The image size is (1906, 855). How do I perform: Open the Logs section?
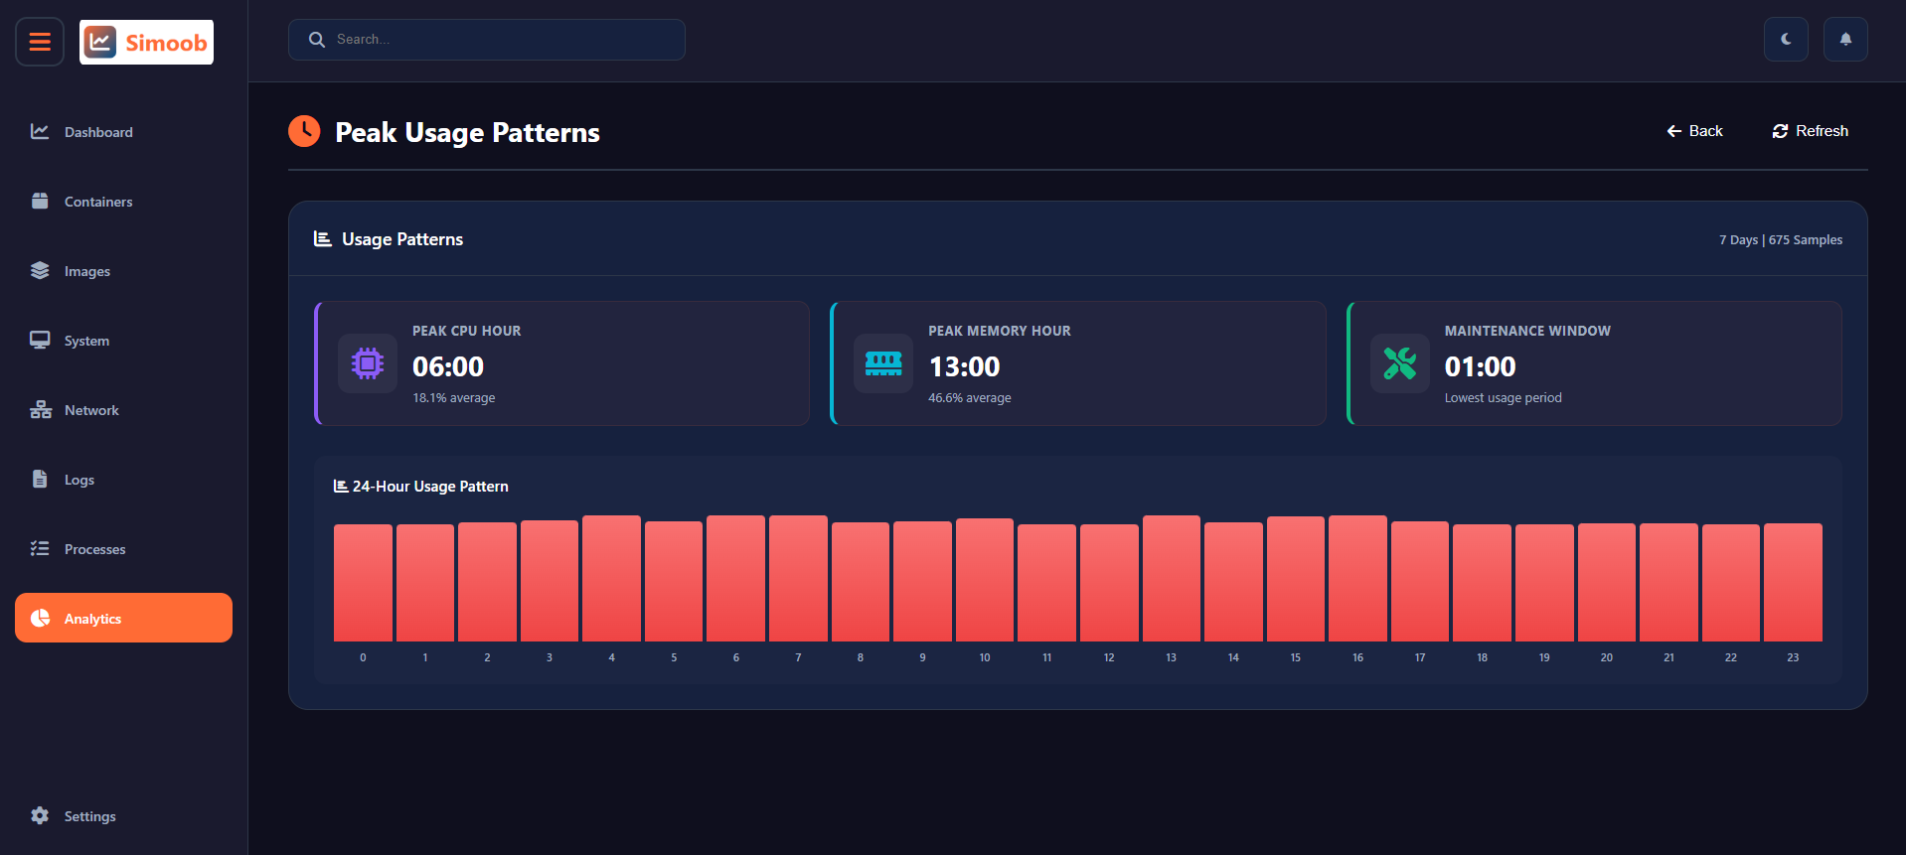click(79, 480)
